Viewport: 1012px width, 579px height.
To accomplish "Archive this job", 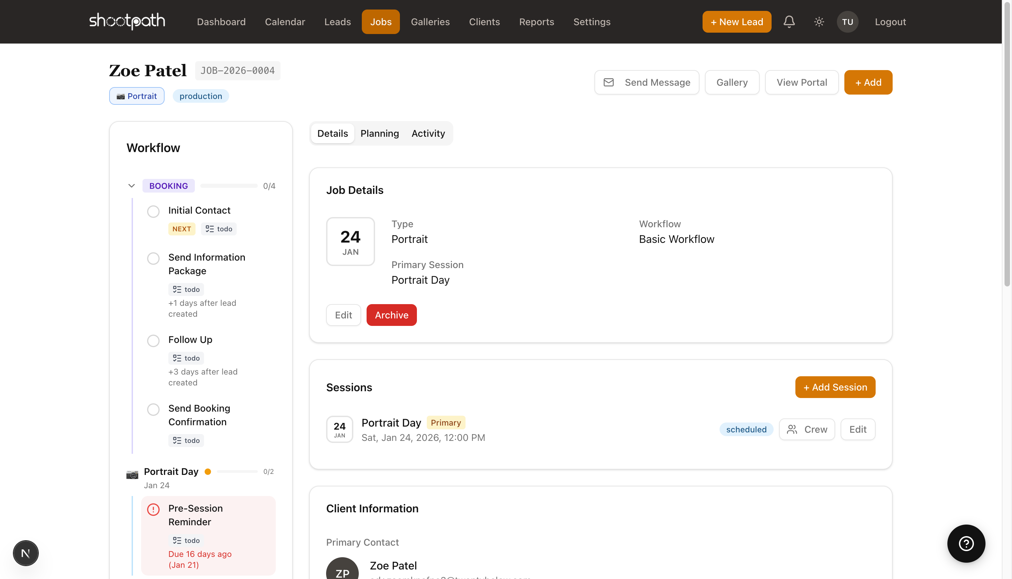I will [x=391, y=315].
